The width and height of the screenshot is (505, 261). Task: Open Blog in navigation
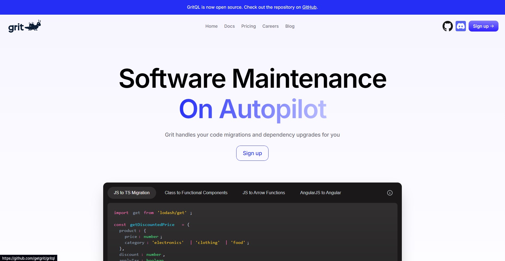pos(290,26)
